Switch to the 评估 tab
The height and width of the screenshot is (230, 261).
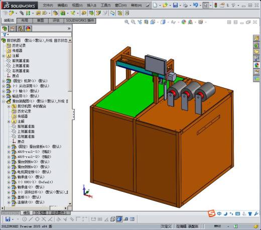56,21
